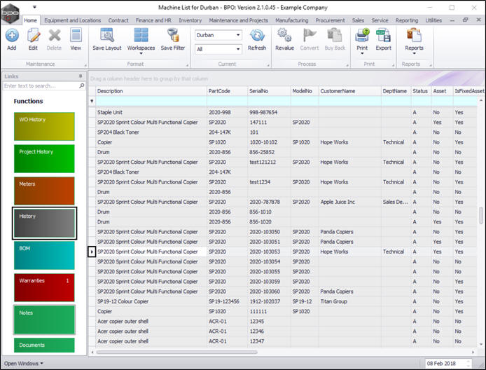Click the Add machine icon

point(12,35)
